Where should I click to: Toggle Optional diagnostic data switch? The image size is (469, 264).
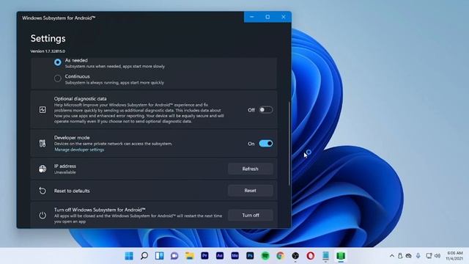click(266, 110)
